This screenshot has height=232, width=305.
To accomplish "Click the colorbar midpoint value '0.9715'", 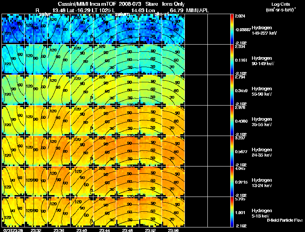I will pyautogui.click(x=241, y=182).
